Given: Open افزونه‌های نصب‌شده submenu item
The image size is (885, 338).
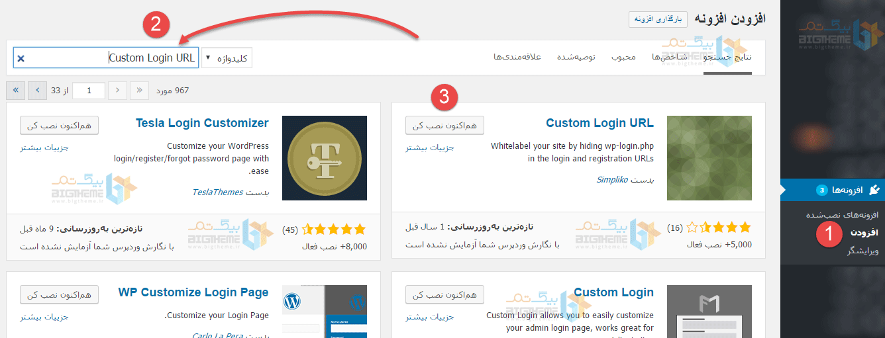Looking at the screenshot, I should pos(841,215).
